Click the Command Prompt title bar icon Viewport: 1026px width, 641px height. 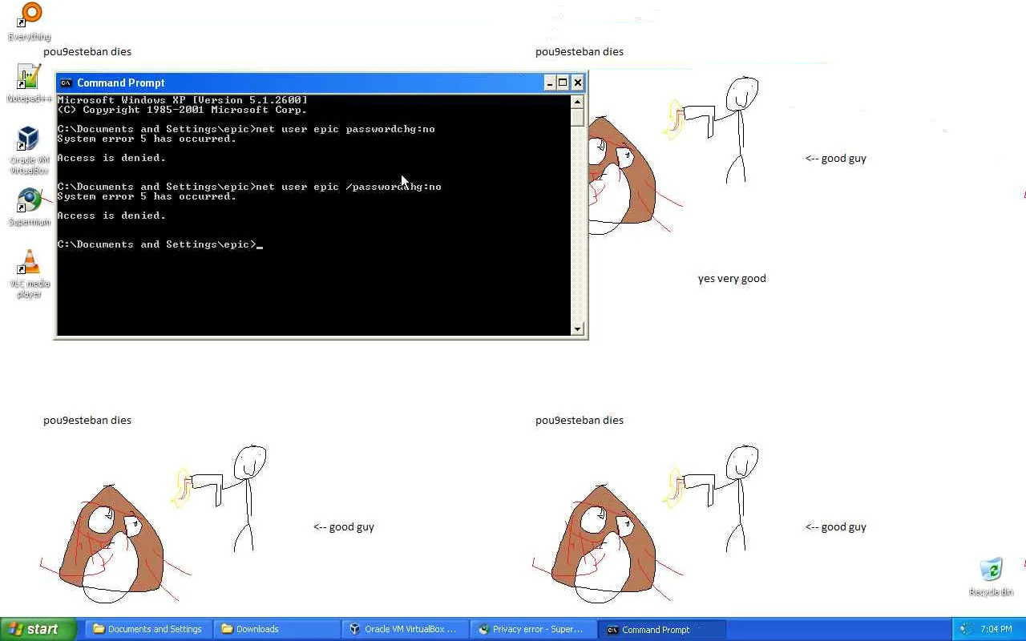coord(66,83)
